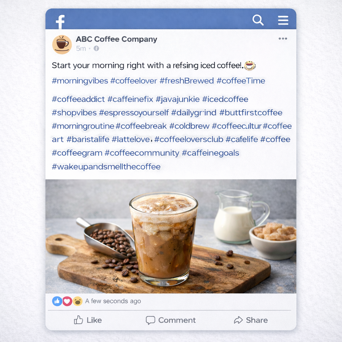This screenshot has height=342, width=342.
Task: Click the ABC Coffee Company profile picture
Action: [x=62, y=44]
